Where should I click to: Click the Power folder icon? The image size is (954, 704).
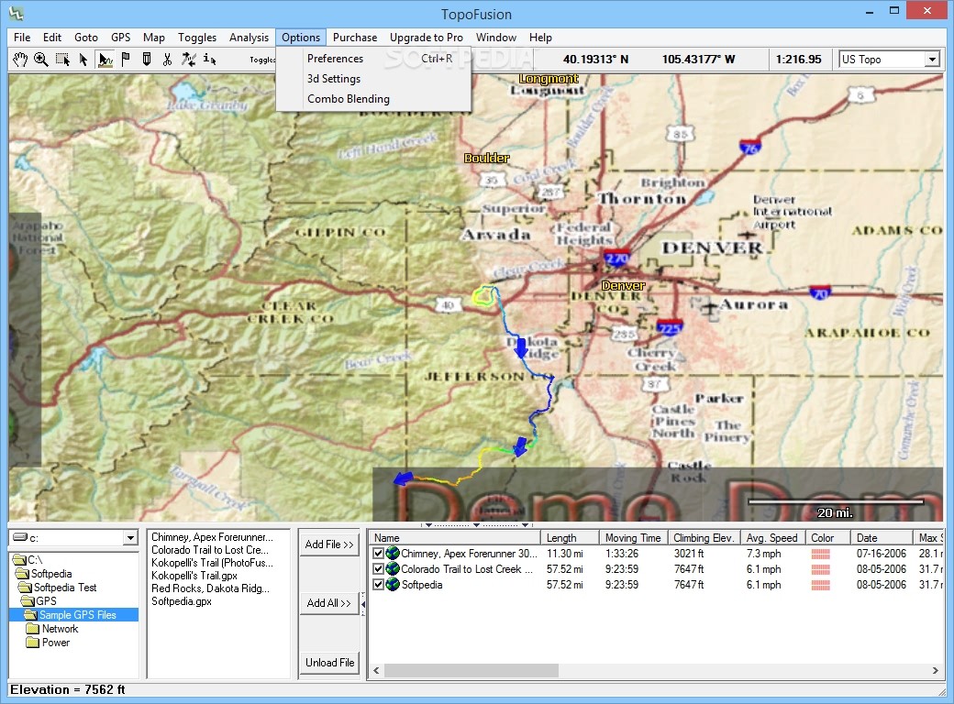33,643
